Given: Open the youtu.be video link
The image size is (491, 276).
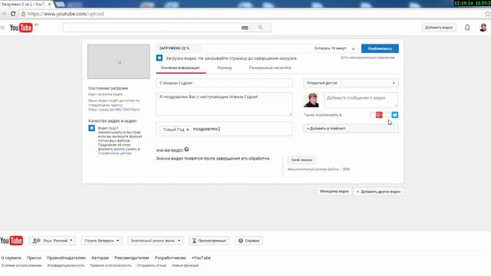Looking at the screenshot, I should 114,110.
